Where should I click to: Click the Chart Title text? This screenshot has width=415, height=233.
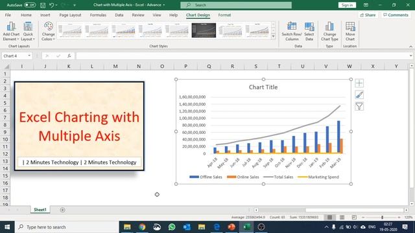pyautogui.click(x=263, y=87)
